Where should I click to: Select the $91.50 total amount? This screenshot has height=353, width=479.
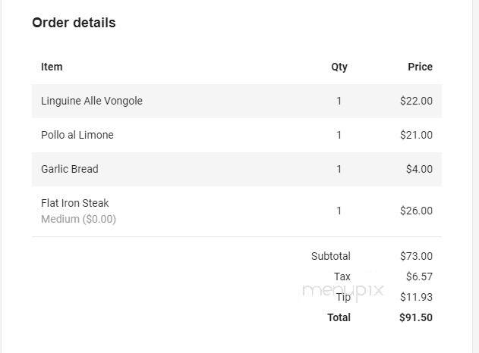click(416, 317)
